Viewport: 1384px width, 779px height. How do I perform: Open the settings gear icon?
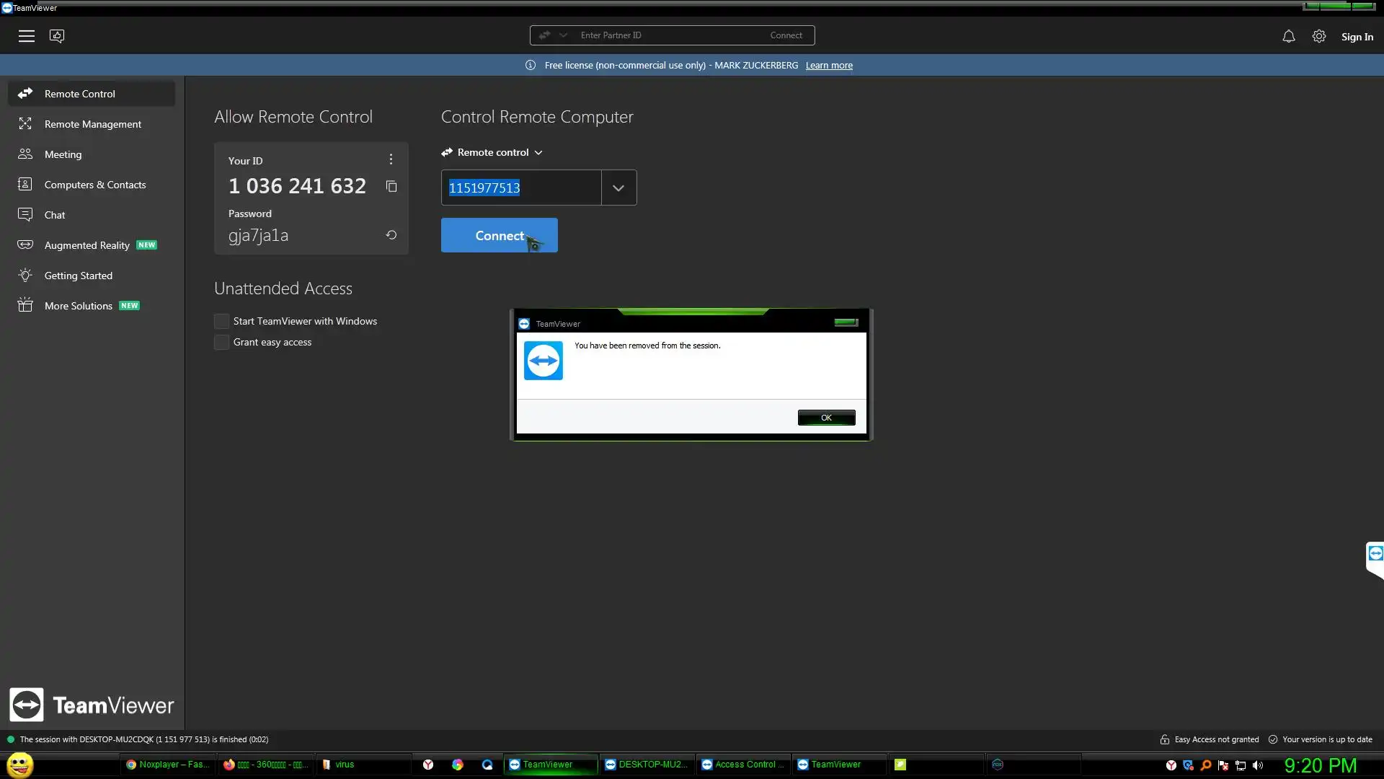1318,36
